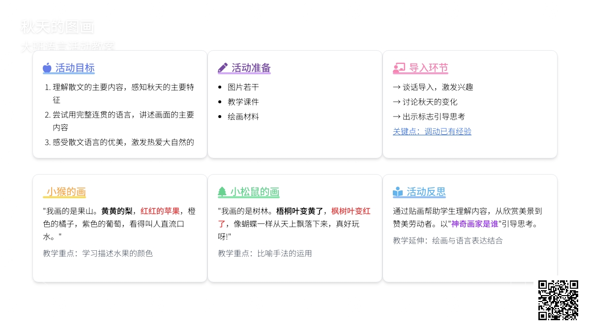Screen dimensions: 590x332
Task: Click the tree icon beside 小松鼠的画
Action: (x=222, y=192)
